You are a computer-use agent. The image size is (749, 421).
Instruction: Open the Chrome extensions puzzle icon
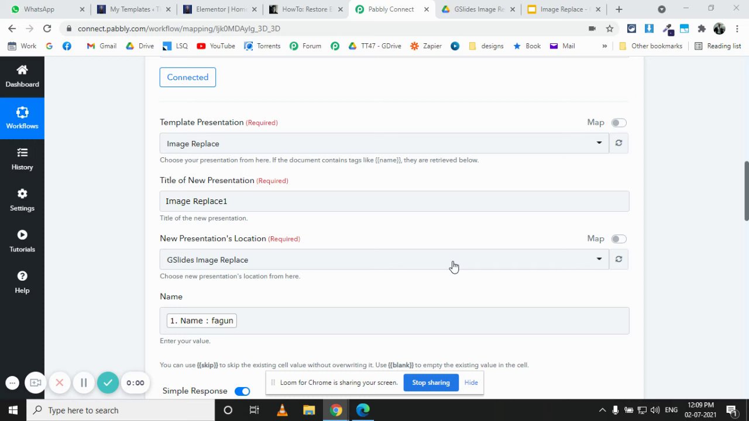702,29
